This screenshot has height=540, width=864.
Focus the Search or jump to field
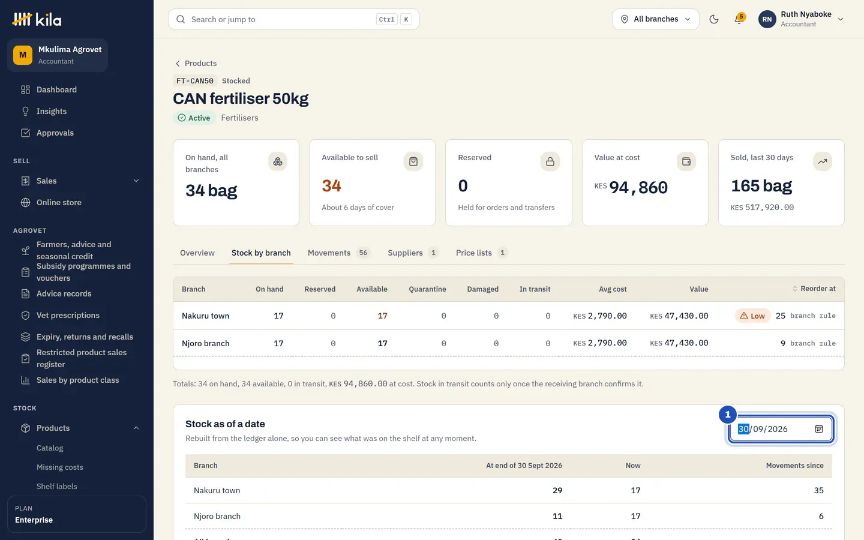click(294, 19)
